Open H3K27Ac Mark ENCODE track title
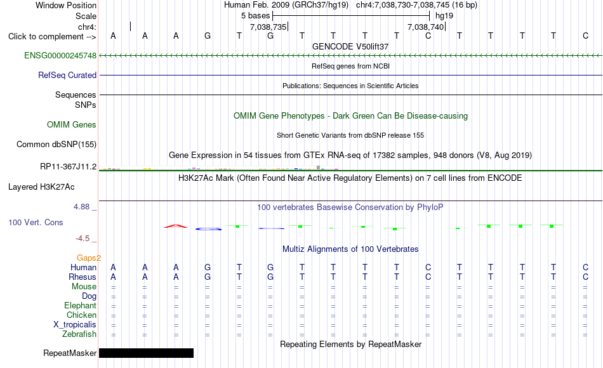603x368 pixels. click(x=350, y=178)
